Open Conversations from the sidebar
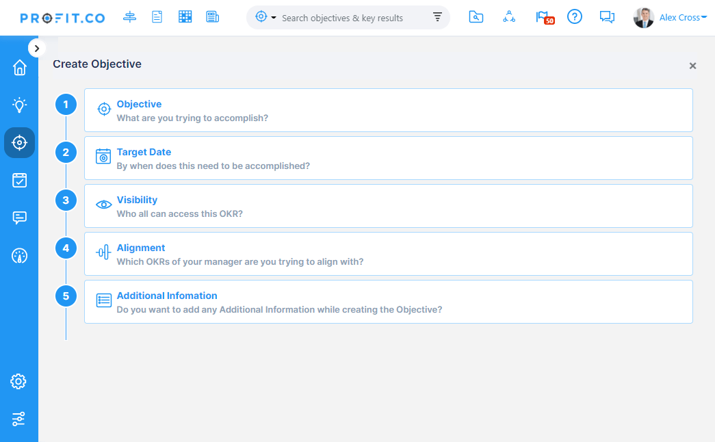 (18, 218)
